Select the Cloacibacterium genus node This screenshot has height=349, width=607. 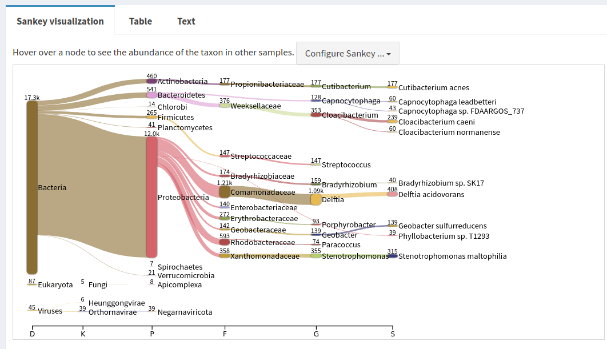[x=316, y=115]
